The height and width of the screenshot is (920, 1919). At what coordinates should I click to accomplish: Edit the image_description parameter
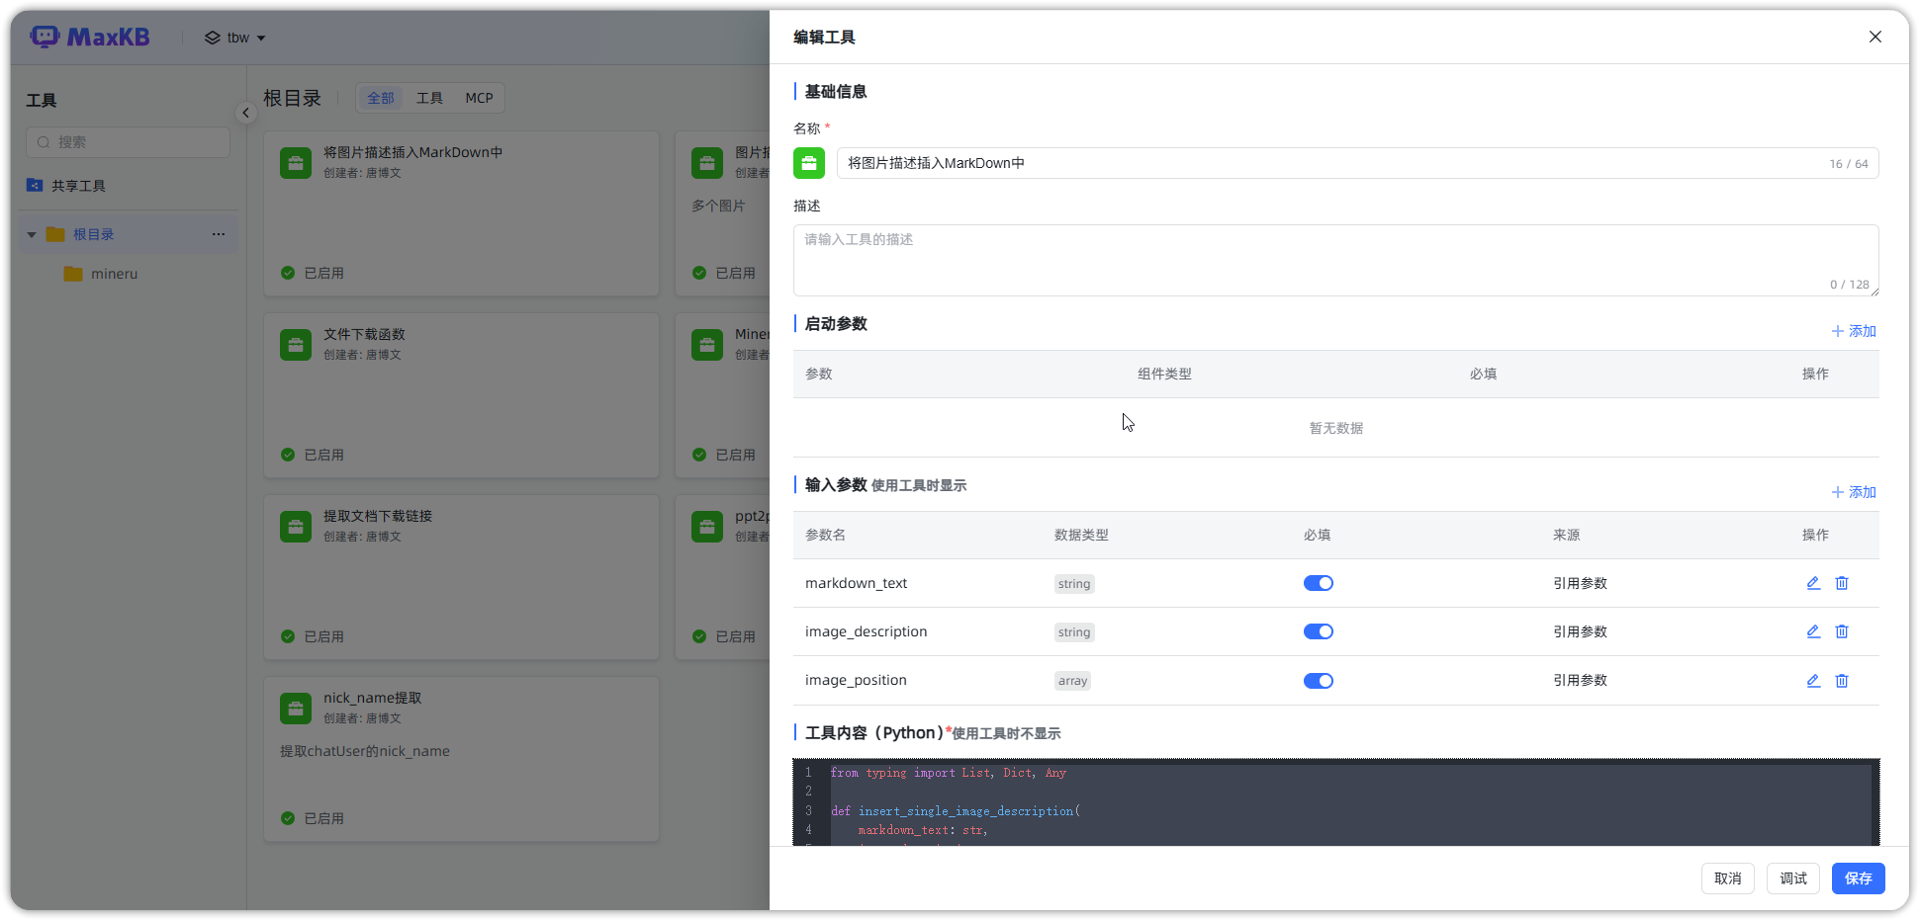tap(1812, 631)
